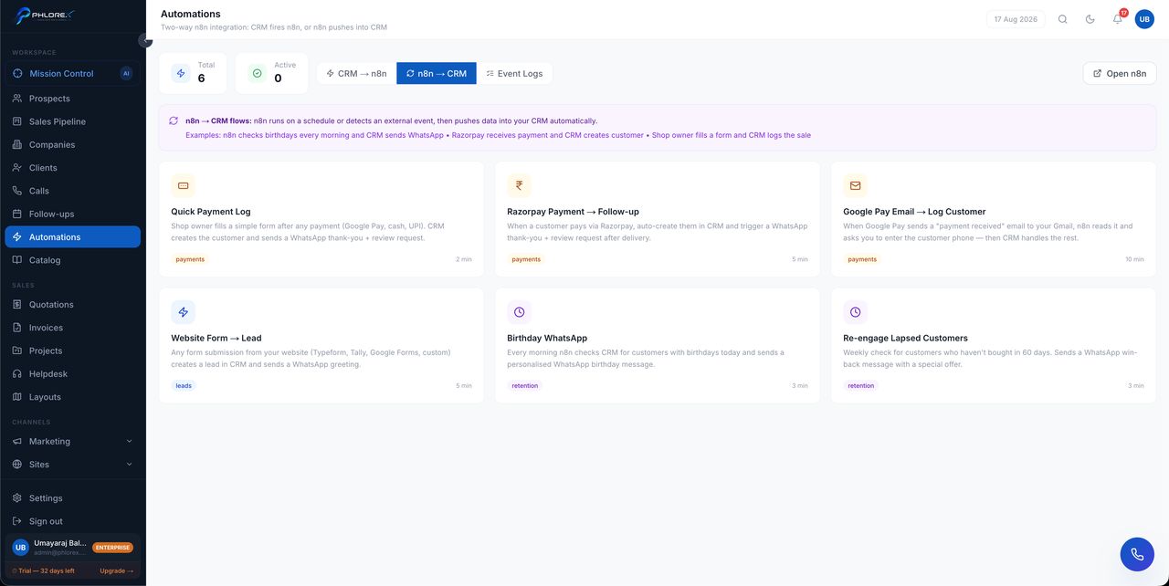Click lightning icon on Website Form card
This screenshot has height=586, width=1169.
pos(183,312)
